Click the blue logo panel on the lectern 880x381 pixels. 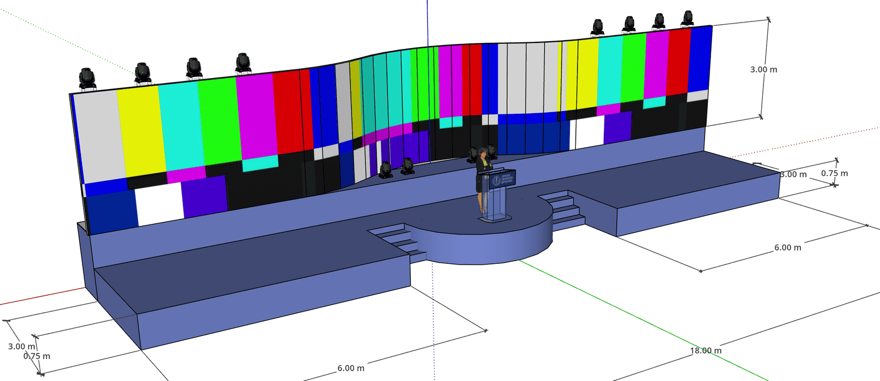coord(502,179)
